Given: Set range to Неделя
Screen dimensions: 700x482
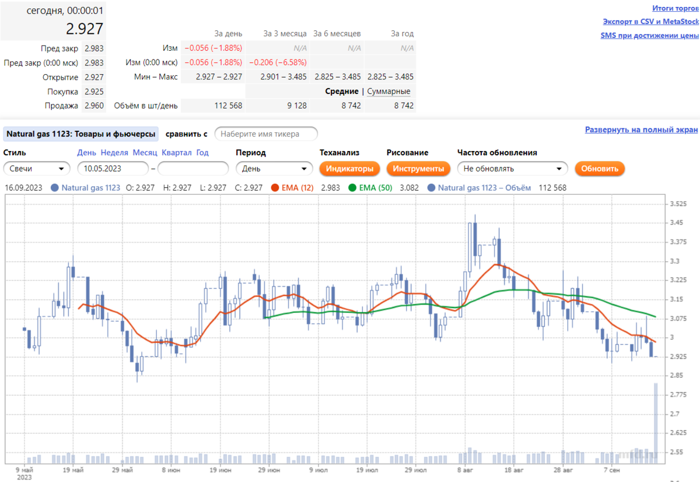Looking at the screenshot, I should 114,152.
